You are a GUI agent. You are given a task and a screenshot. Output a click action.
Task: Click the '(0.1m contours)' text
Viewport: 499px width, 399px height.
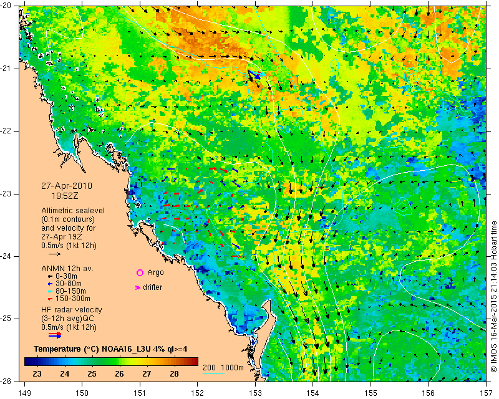pyautogui.click(x=68, y=219)
